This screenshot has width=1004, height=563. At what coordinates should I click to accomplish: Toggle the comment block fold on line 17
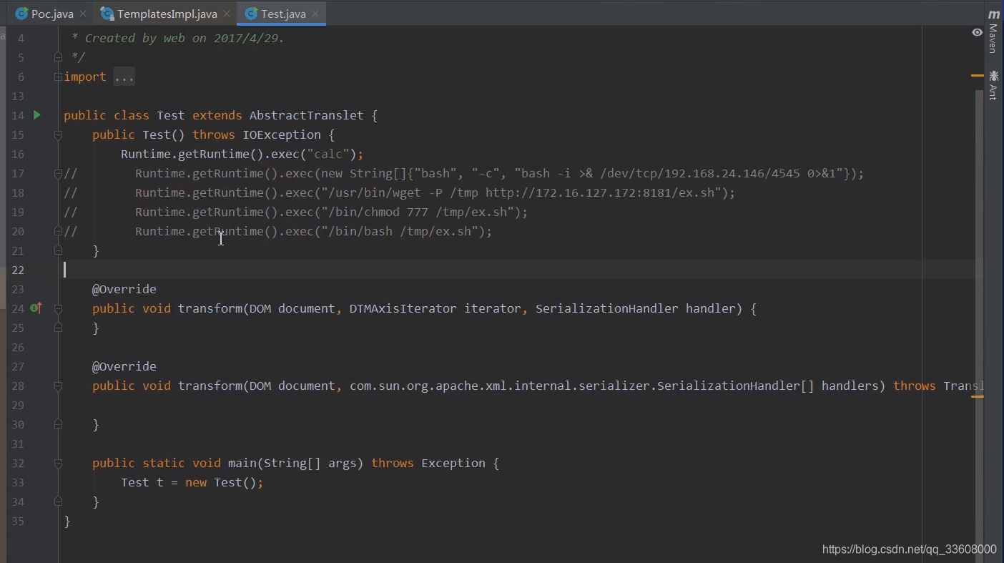coord(58,173)
